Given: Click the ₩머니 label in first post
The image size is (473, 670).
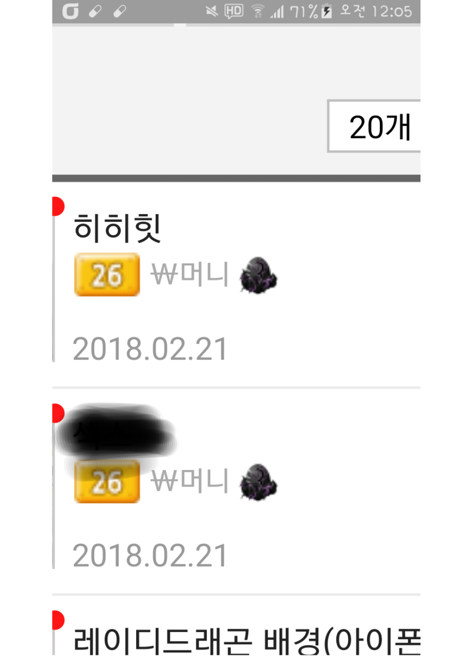Looking at the screenshot, I should click(190, 274).
